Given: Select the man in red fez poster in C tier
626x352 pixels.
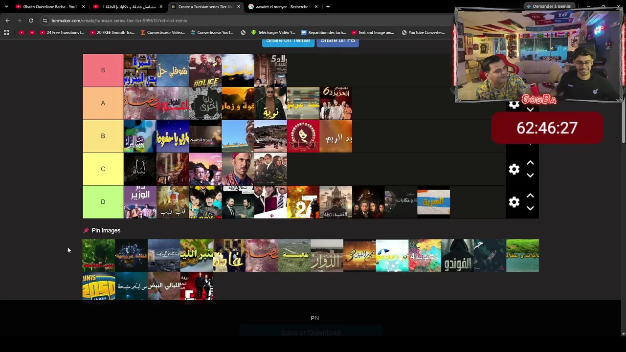Looking at the screenshot, I should click(238, 169).
